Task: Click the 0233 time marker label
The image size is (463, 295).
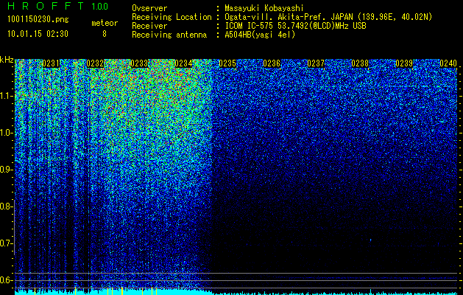Action: (x=139, y=63)
